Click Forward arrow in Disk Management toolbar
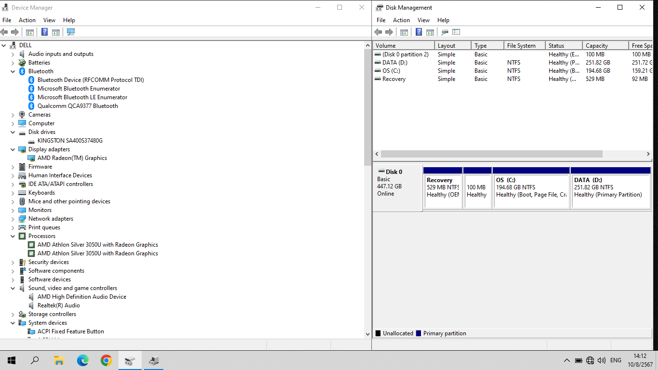Viewport: 658px width, 370px height. tap(389, 32)
